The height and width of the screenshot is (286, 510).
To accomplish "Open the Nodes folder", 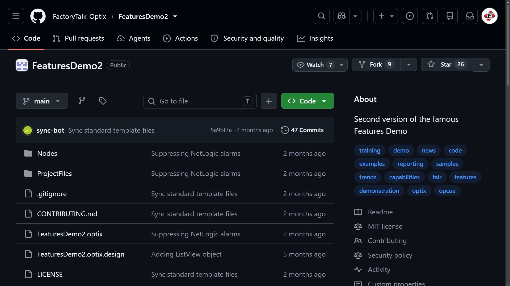I will pyautogui.click(x=47, y=153).
